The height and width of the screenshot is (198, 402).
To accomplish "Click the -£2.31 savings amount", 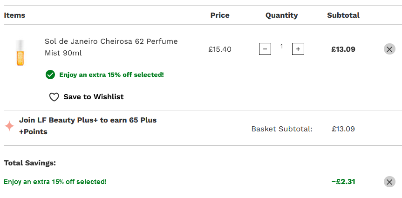I will pyautogui.click(x=343, y=182).
